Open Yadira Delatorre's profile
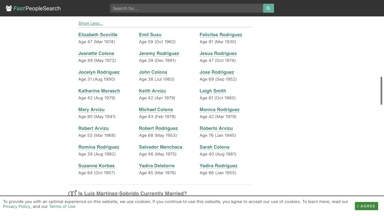384x216 pixels. click(157, 166)
